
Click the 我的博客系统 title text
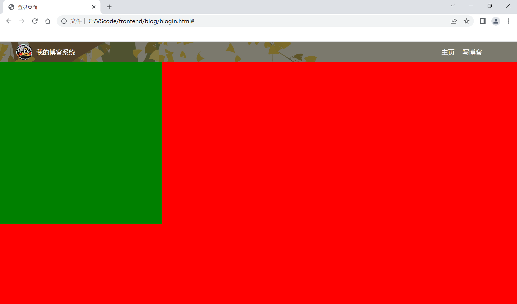click(56, 52)
